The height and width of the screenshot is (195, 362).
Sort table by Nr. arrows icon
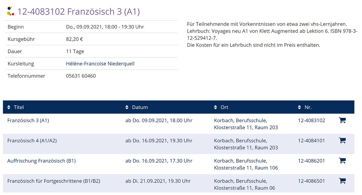click(299, 107)
